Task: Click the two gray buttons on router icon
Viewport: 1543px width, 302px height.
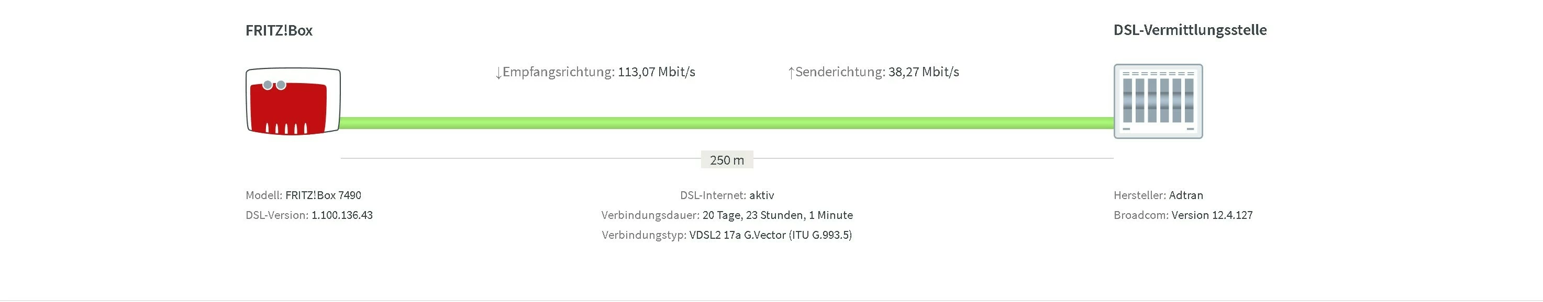Action: click(274, 85)
